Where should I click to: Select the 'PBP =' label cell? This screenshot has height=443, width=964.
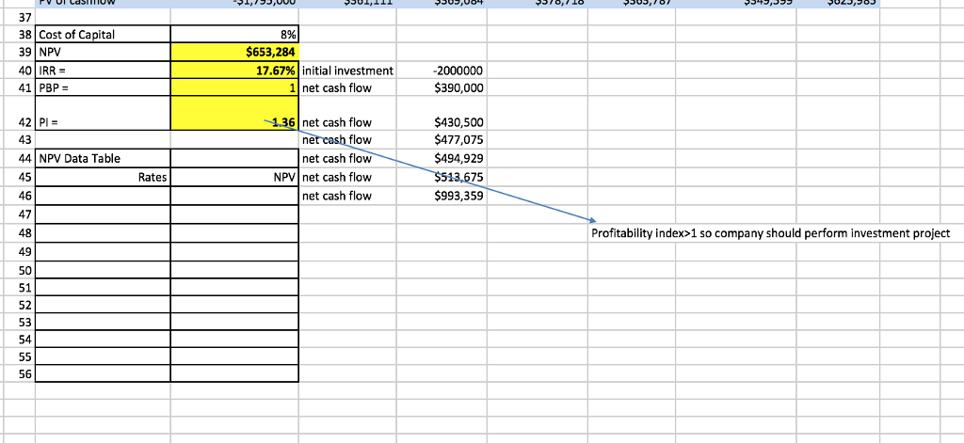[x=103, y=87]
